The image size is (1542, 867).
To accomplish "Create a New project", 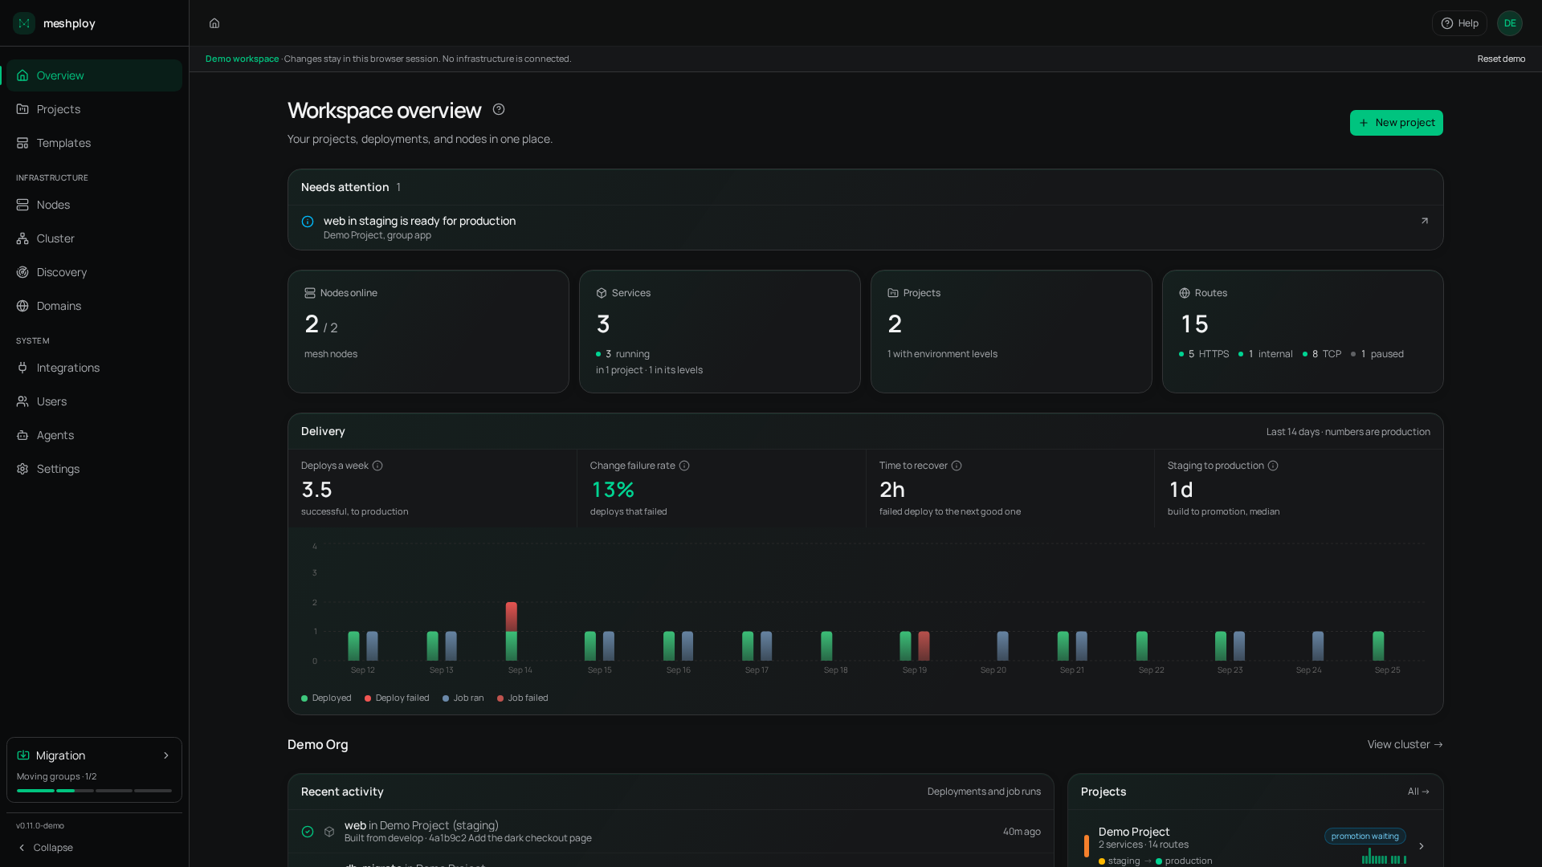I will [1396, 123].
